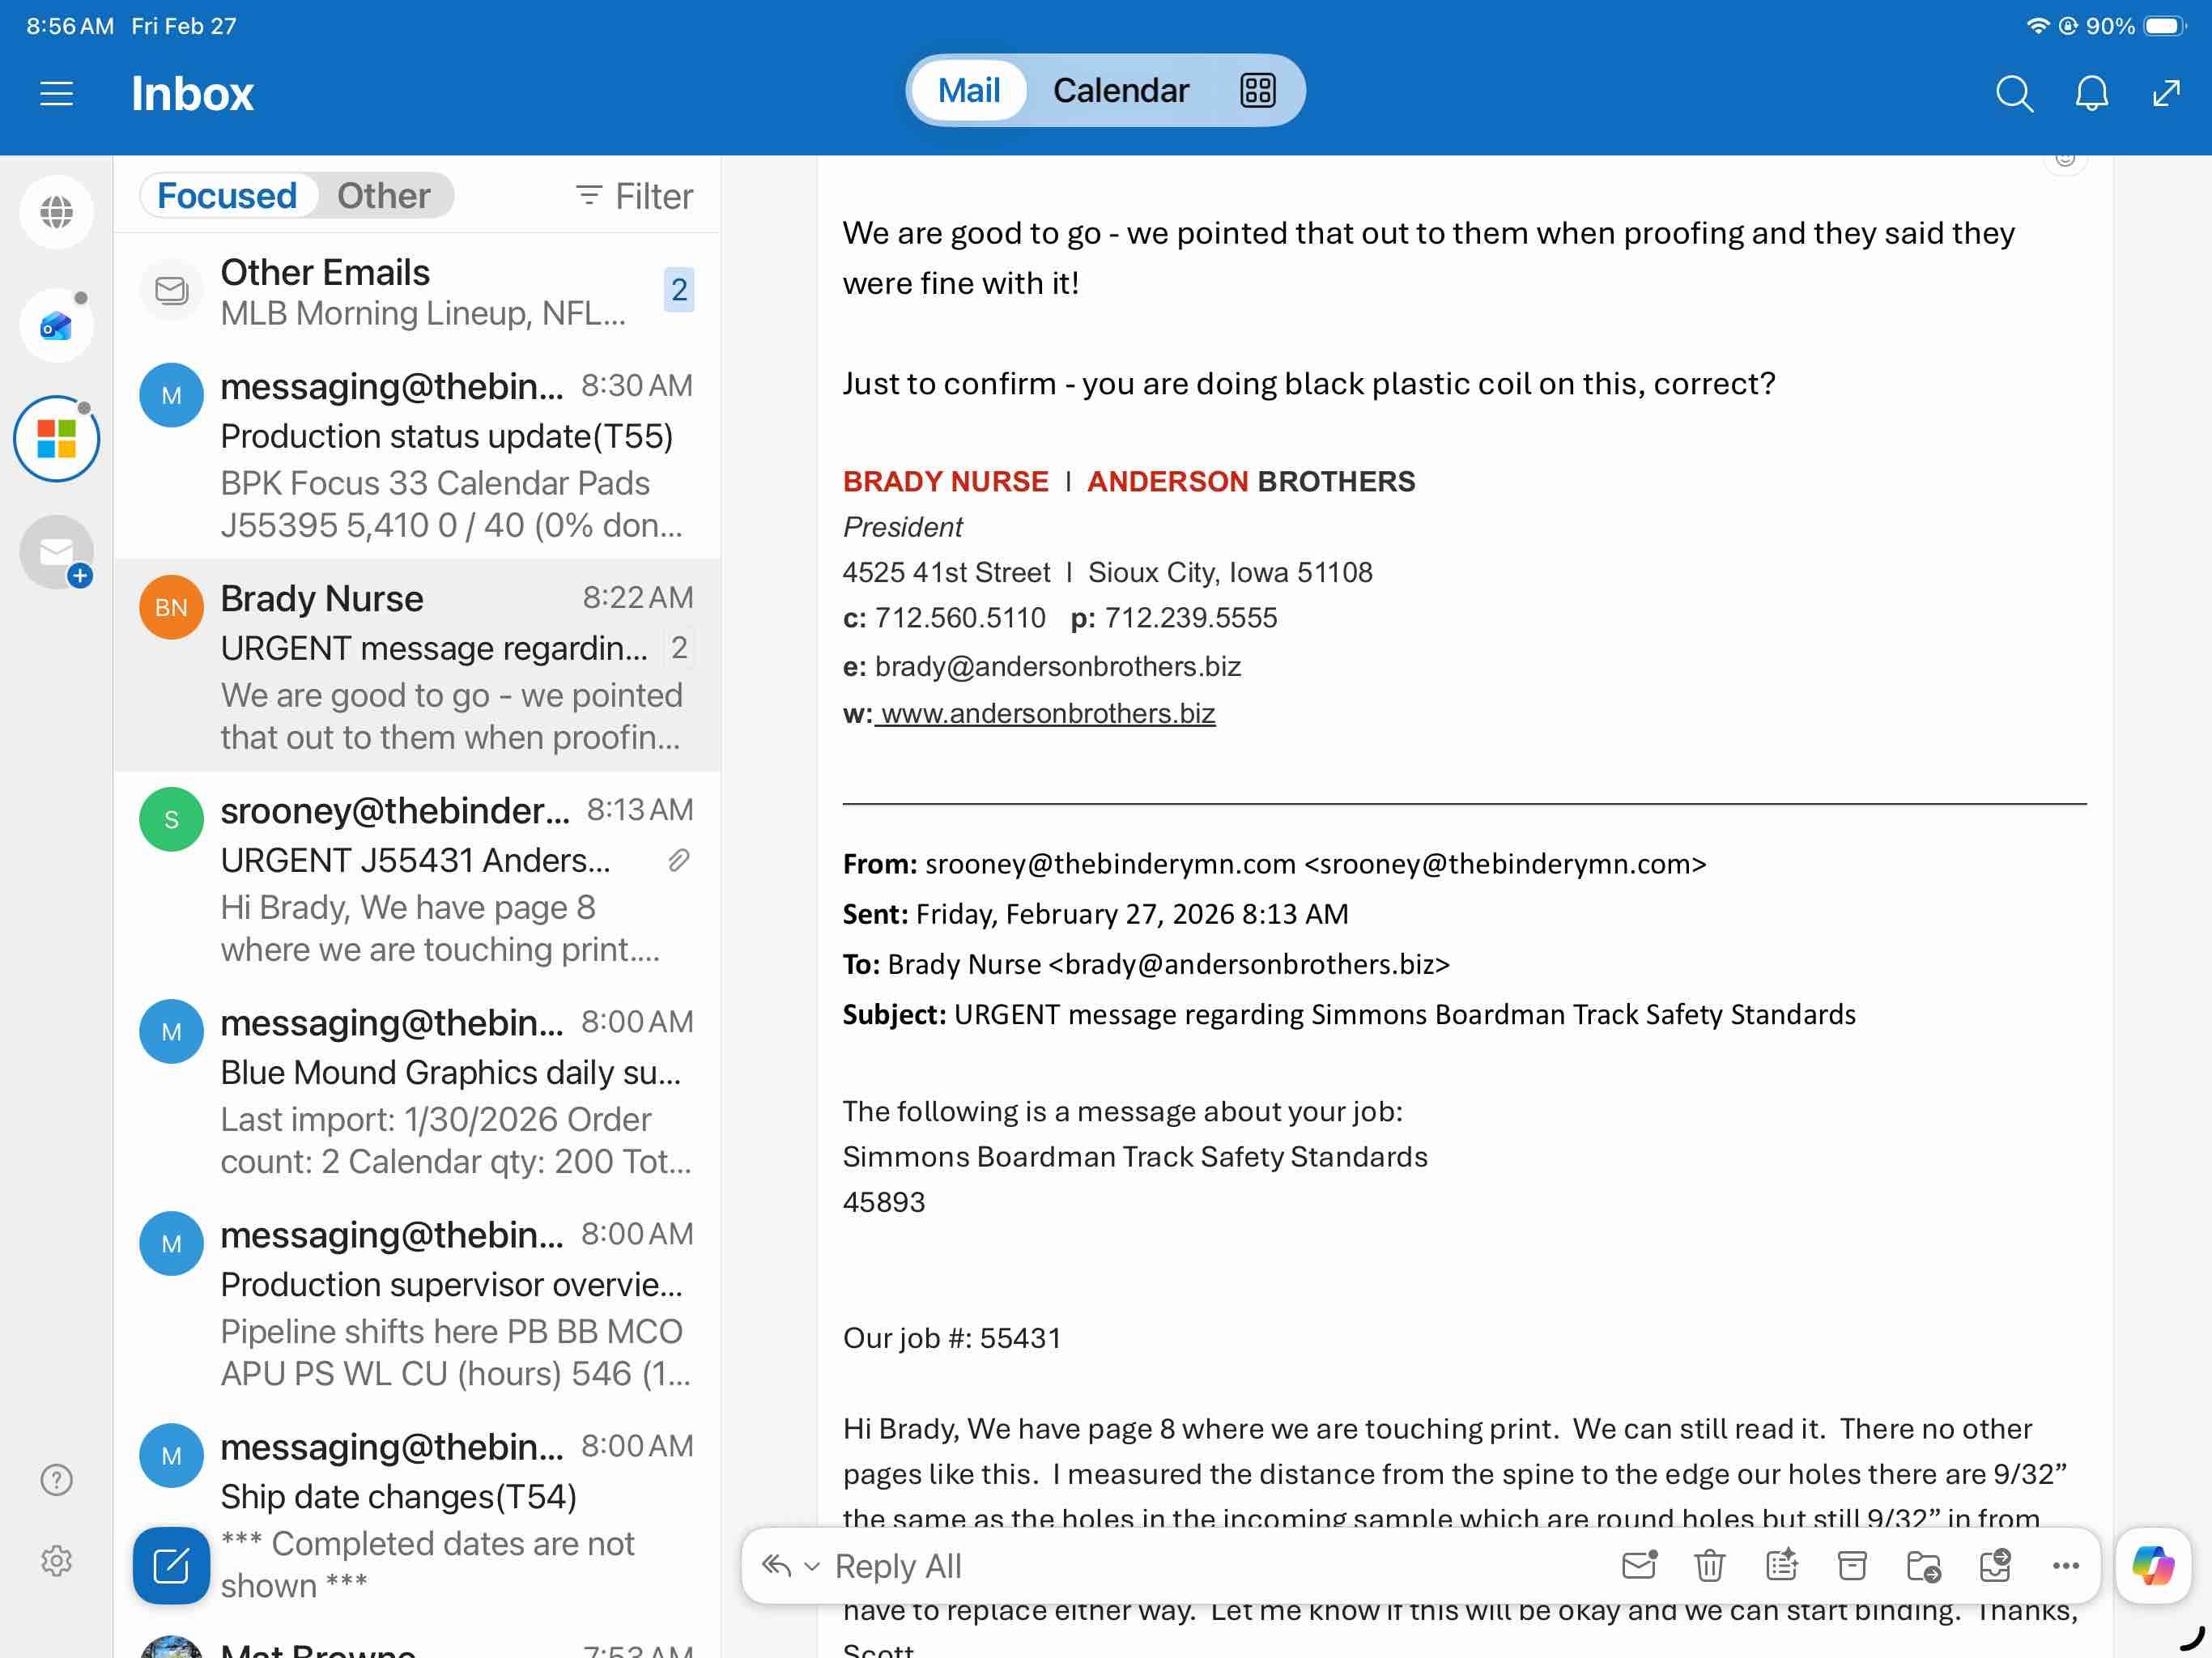Click the trash delete icon
This screenshot has width=2212, height=1658.
[1710, 1565]
